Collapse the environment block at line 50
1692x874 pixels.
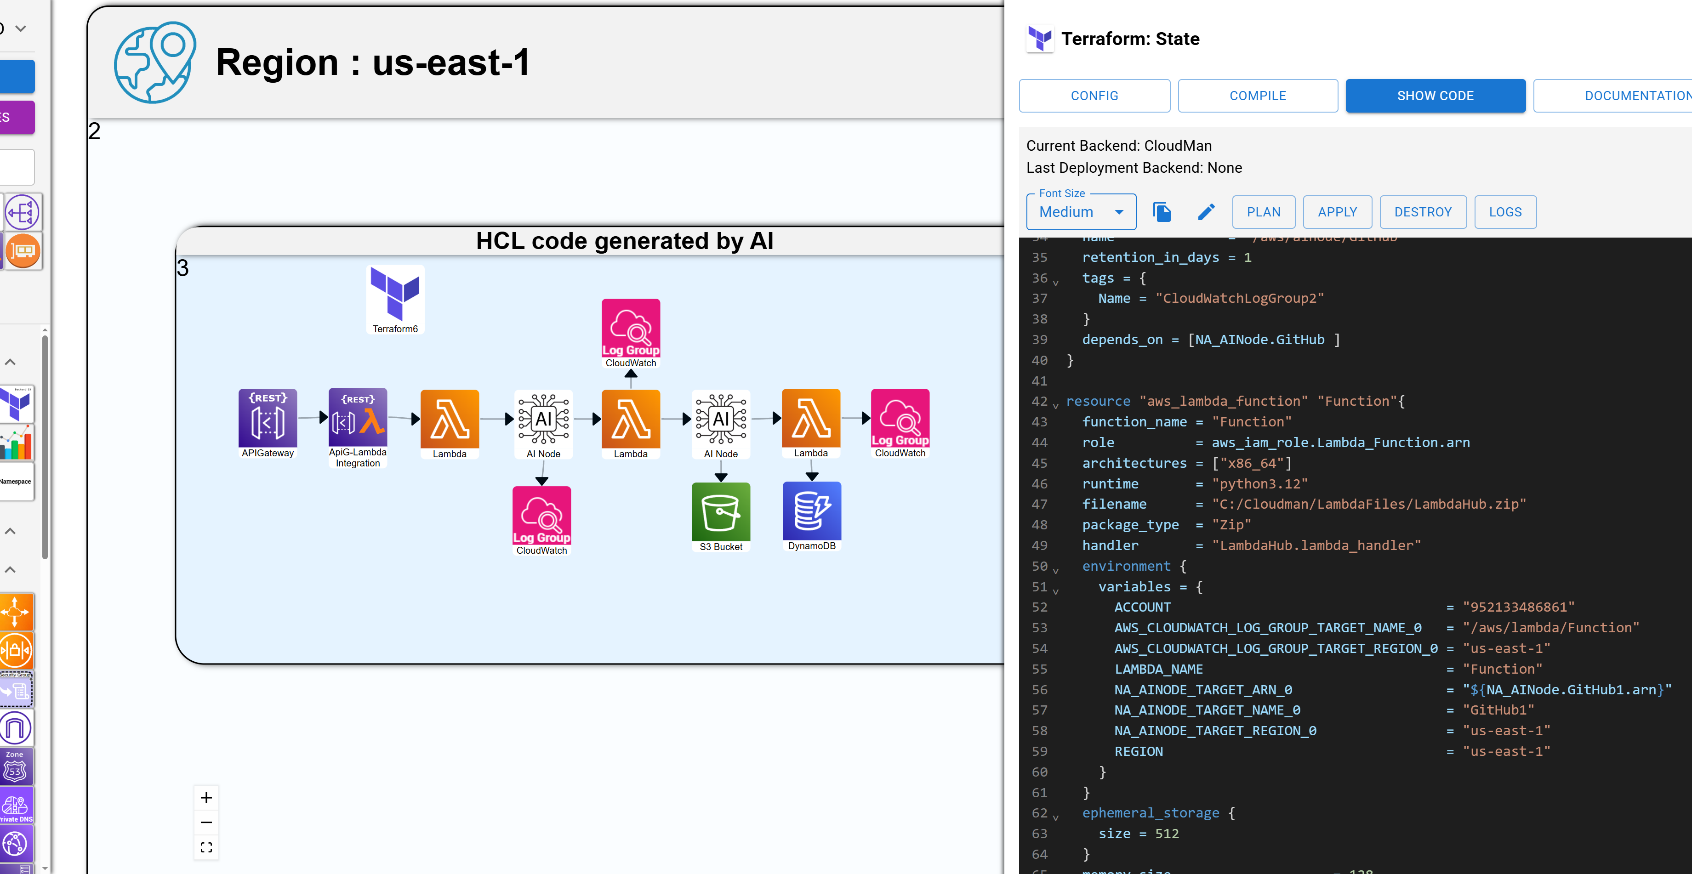(1055, 571)
